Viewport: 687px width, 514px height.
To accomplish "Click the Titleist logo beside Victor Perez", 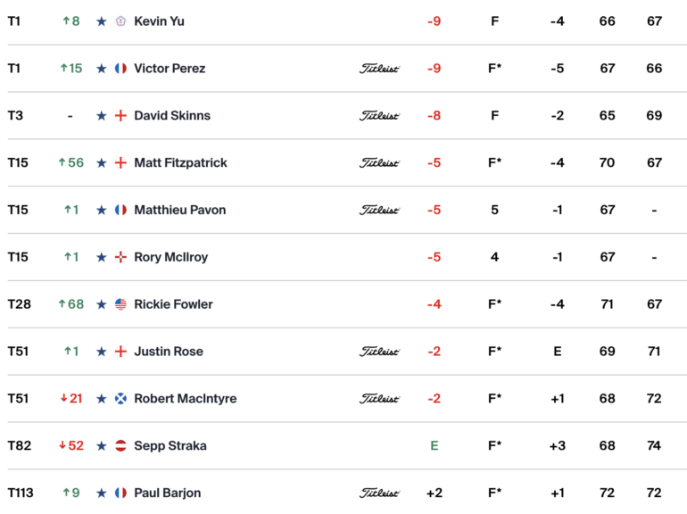I will 379,69.
